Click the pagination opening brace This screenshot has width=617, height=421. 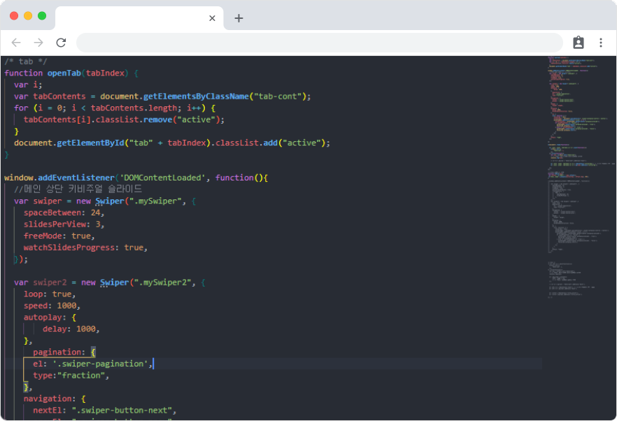pos(93,352)
